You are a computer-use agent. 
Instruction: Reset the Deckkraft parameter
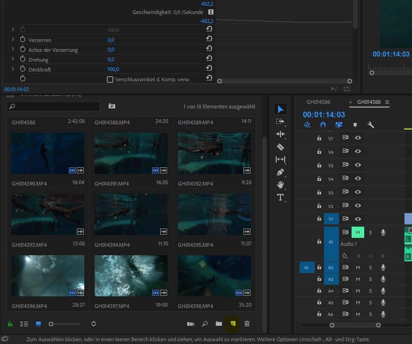click(209, 68)
